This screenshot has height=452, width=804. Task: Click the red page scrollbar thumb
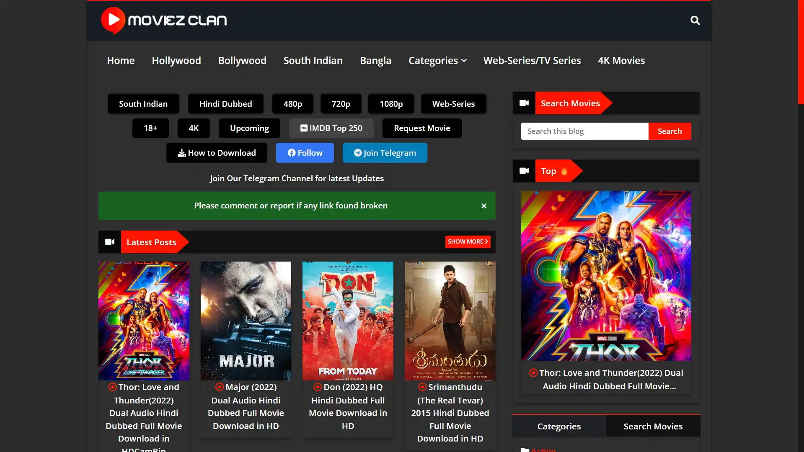[x=801, y=52]
